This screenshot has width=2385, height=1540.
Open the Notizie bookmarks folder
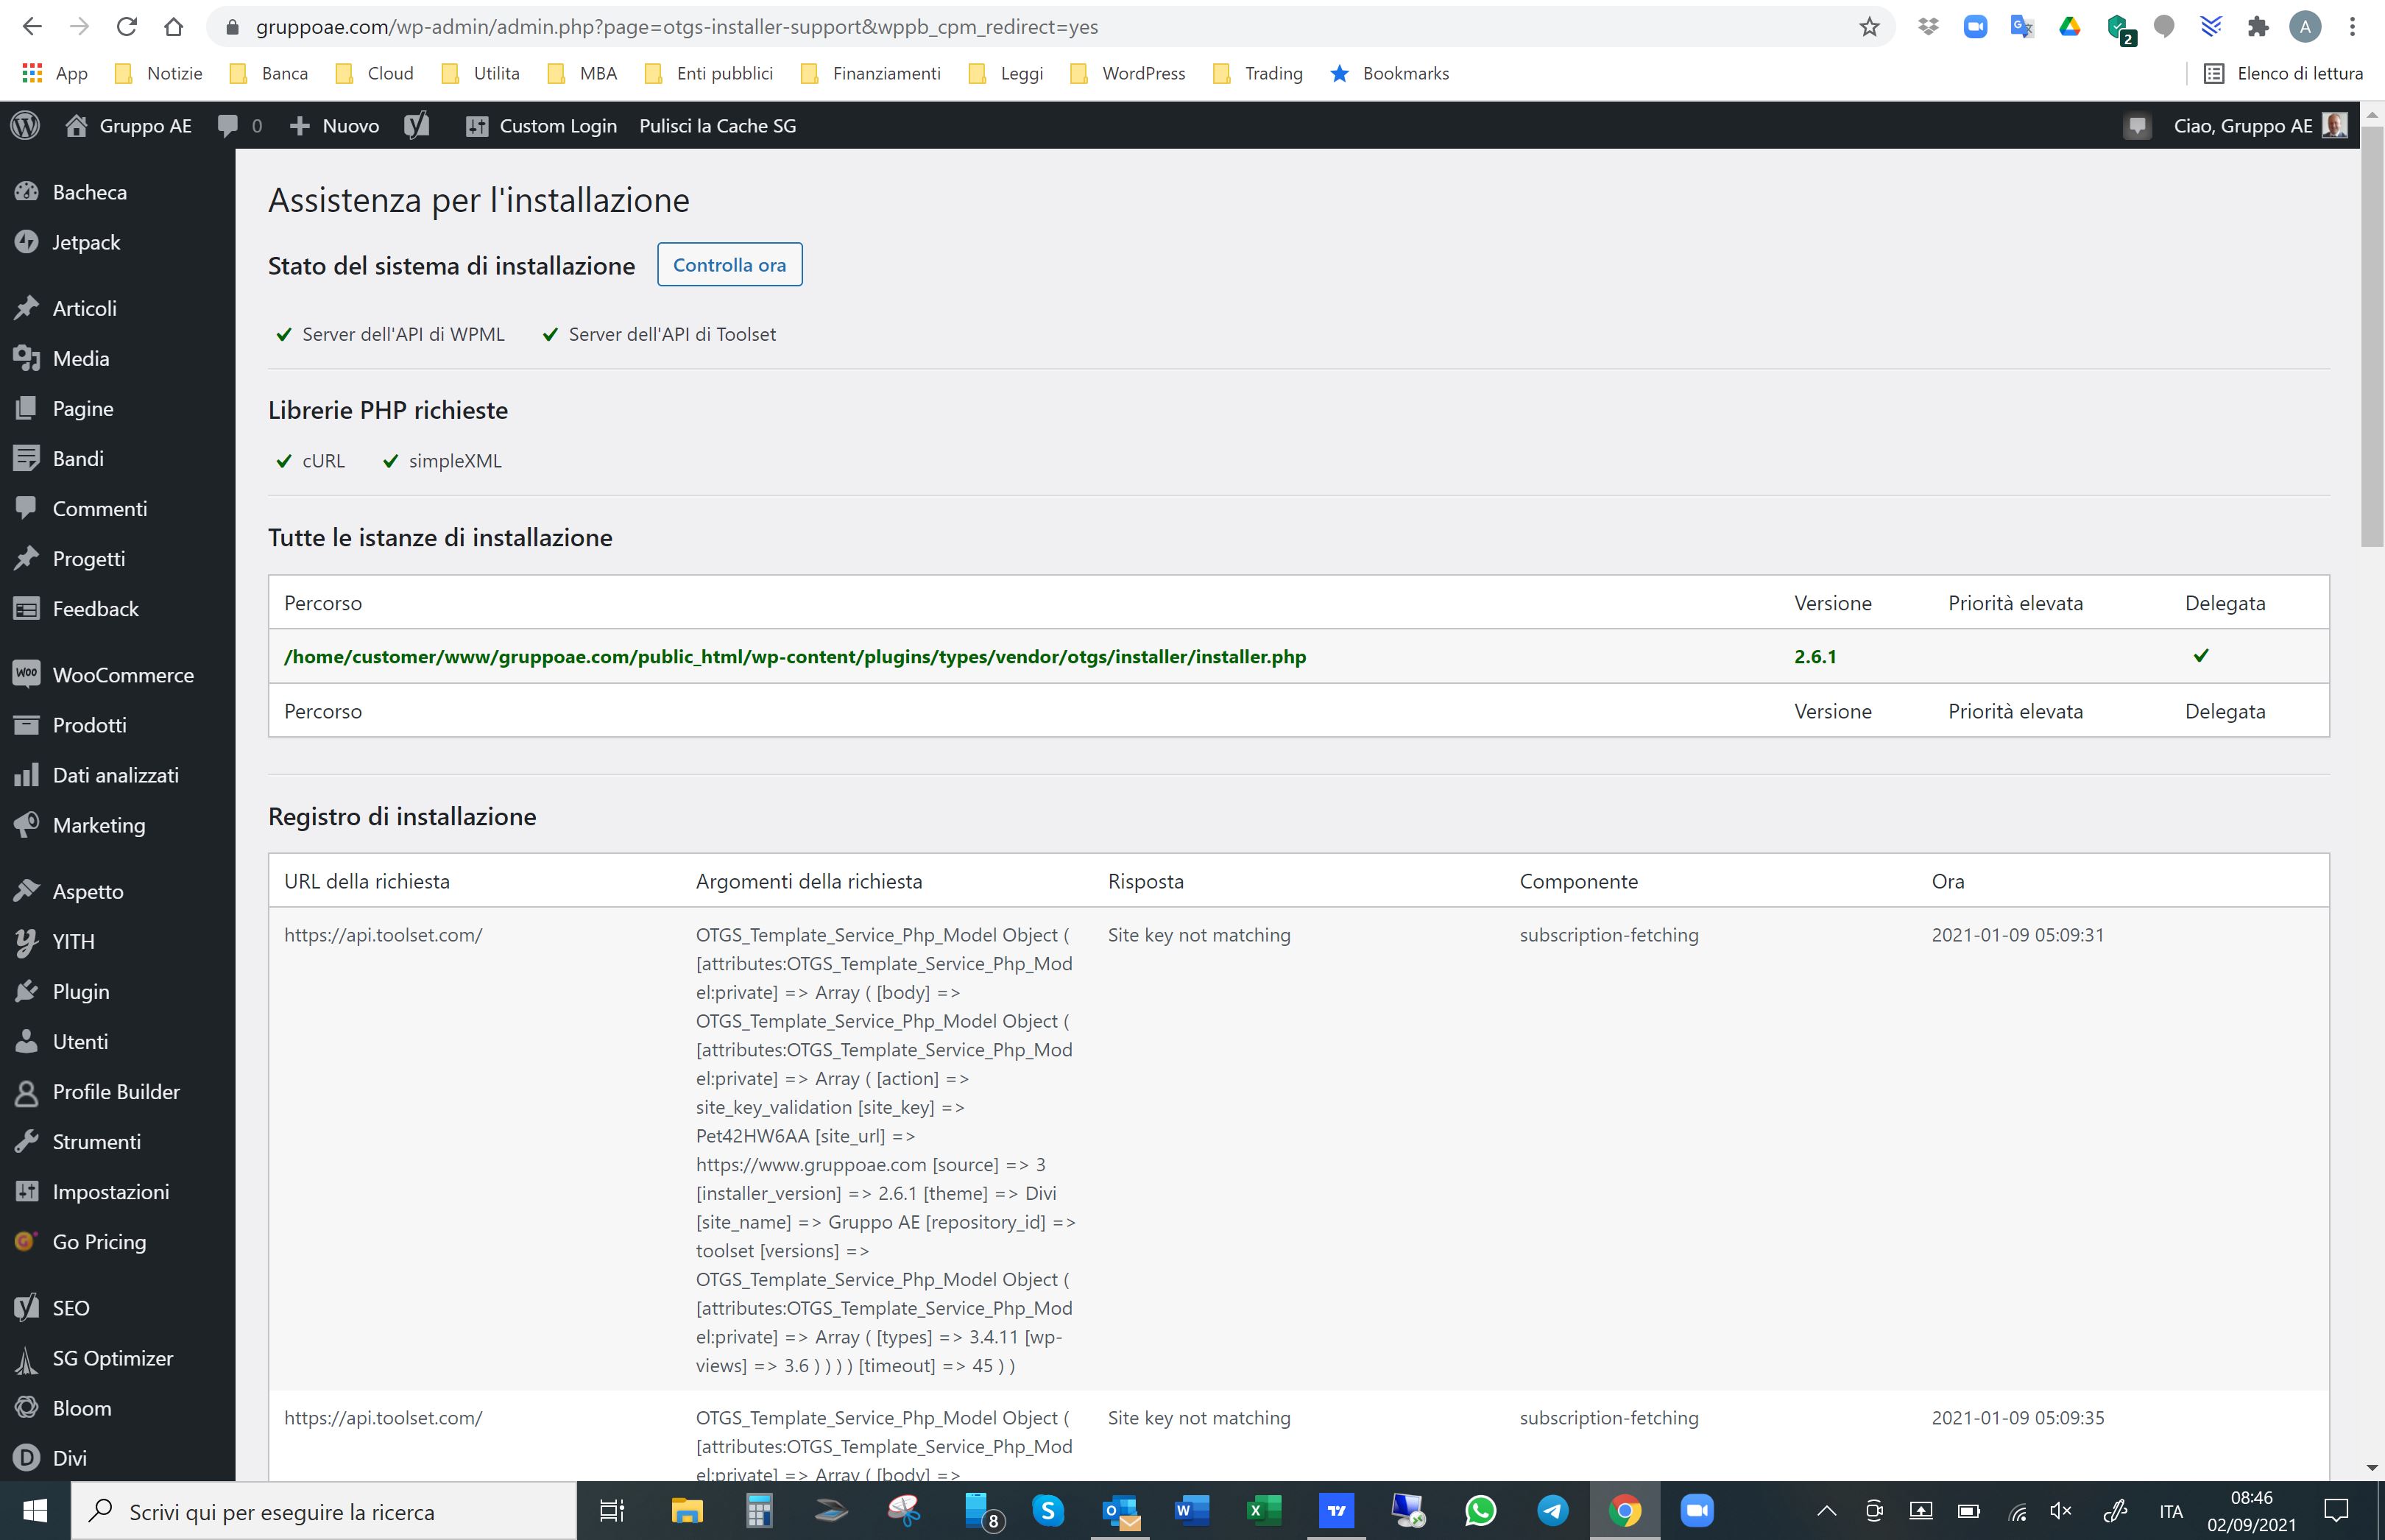158,73
